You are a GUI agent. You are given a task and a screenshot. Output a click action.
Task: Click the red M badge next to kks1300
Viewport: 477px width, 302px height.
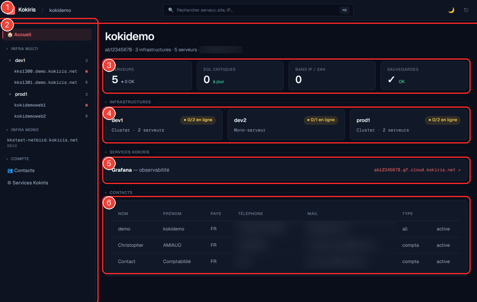pos(86,72)
